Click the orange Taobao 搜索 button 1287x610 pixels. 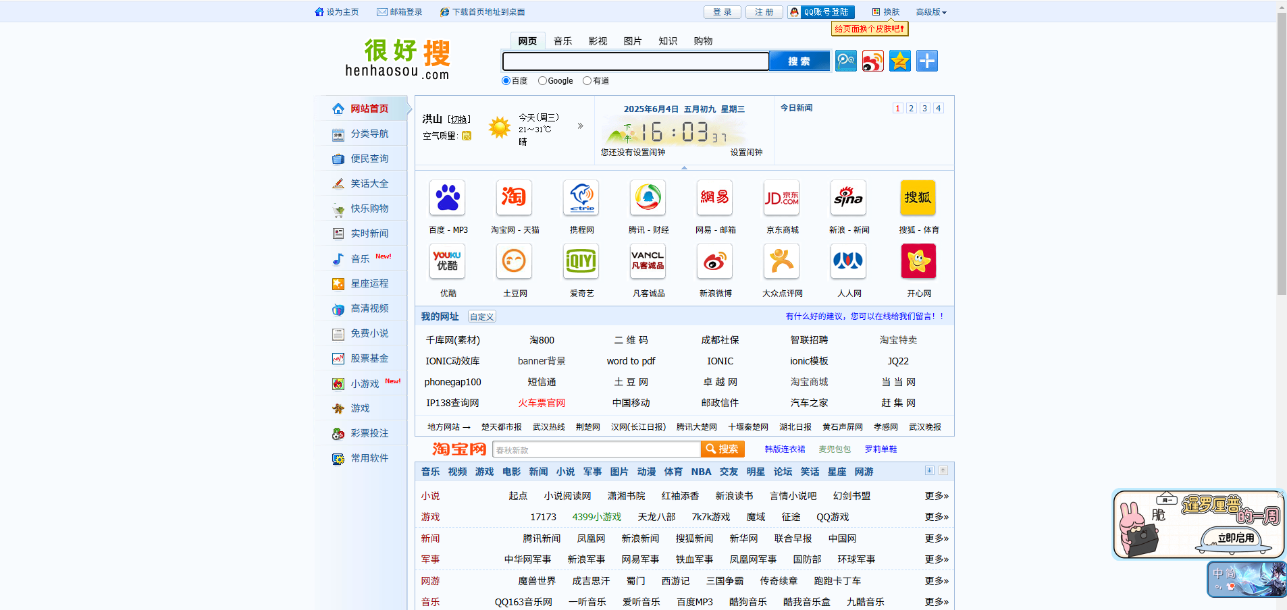pyautogui.click(x=723, y=449)
